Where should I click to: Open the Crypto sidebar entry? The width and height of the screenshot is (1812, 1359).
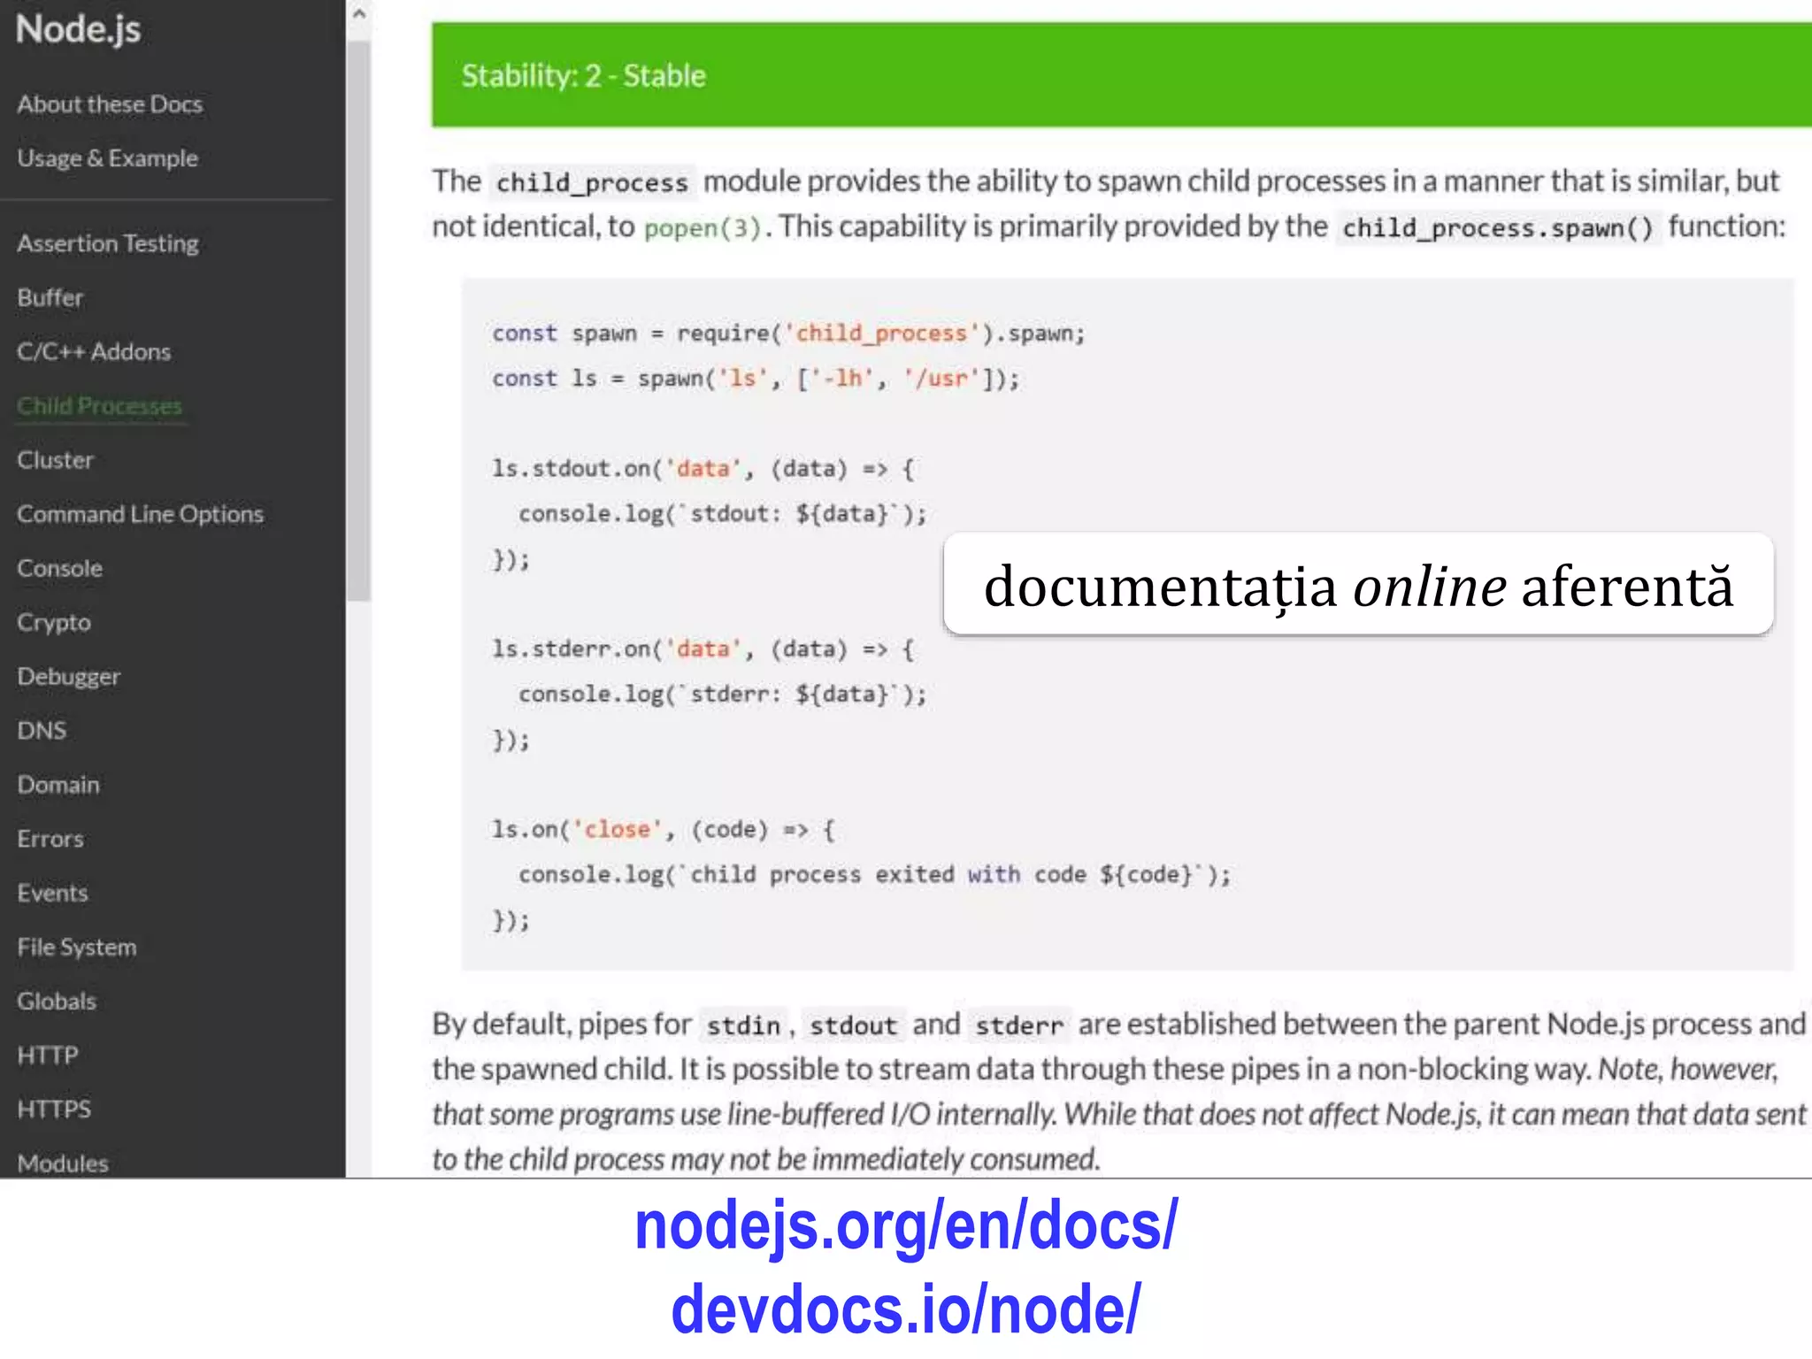tap(53, 622)
